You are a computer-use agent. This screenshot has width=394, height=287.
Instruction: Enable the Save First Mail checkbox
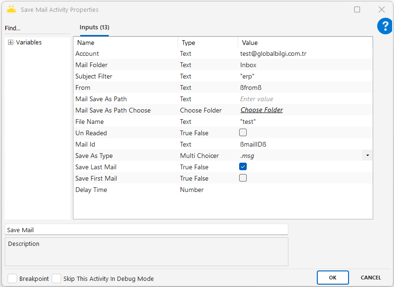pos(243,178)
